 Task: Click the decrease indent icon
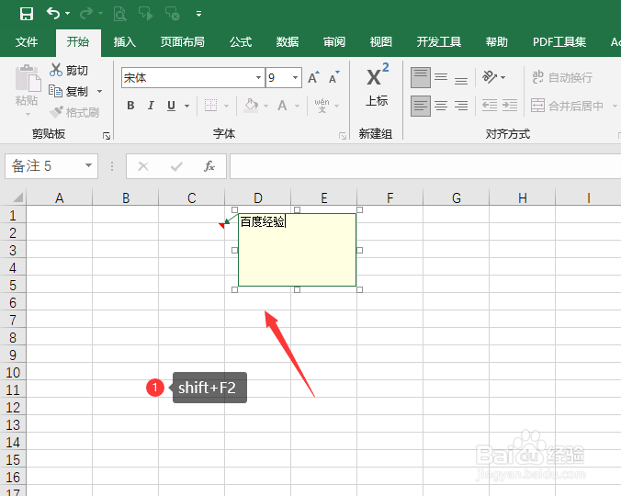click(490, 106)
